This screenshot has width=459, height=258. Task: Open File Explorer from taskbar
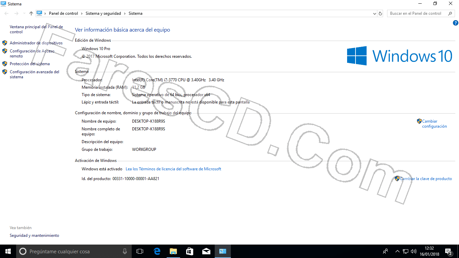pos(173,251)
